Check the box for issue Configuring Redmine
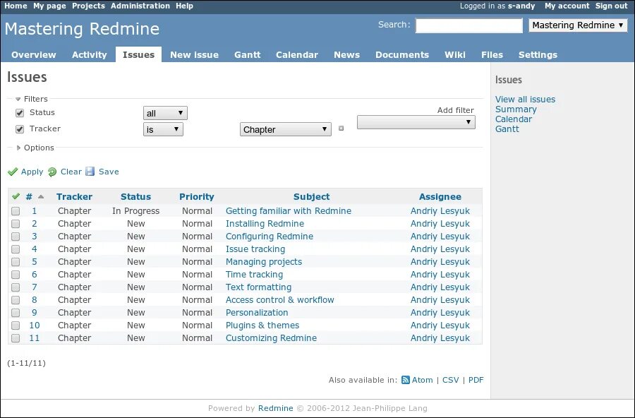Viewport: 635px width, 418px height. 16,237
